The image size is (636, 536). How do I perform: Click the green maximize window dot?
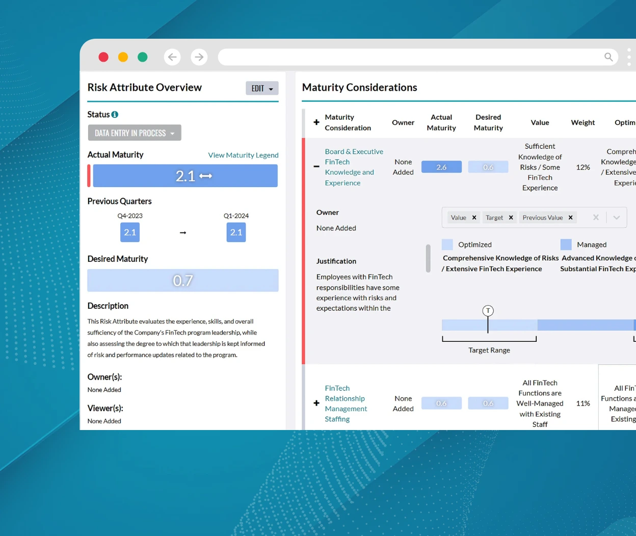(x=143, y=57)
